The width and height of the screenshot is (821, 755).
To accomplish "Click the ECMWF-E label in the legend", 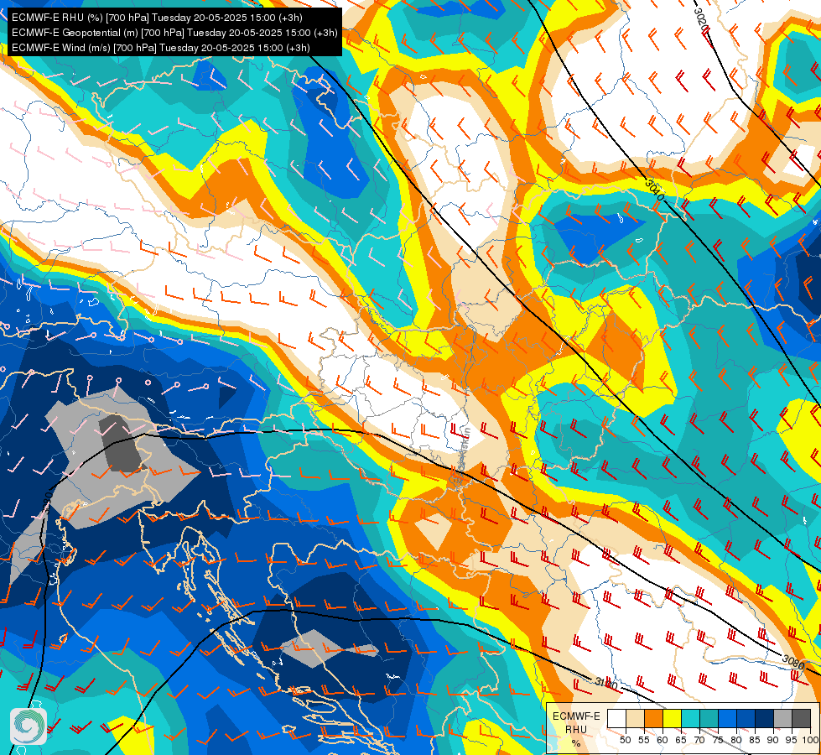I will pos(576,716).
